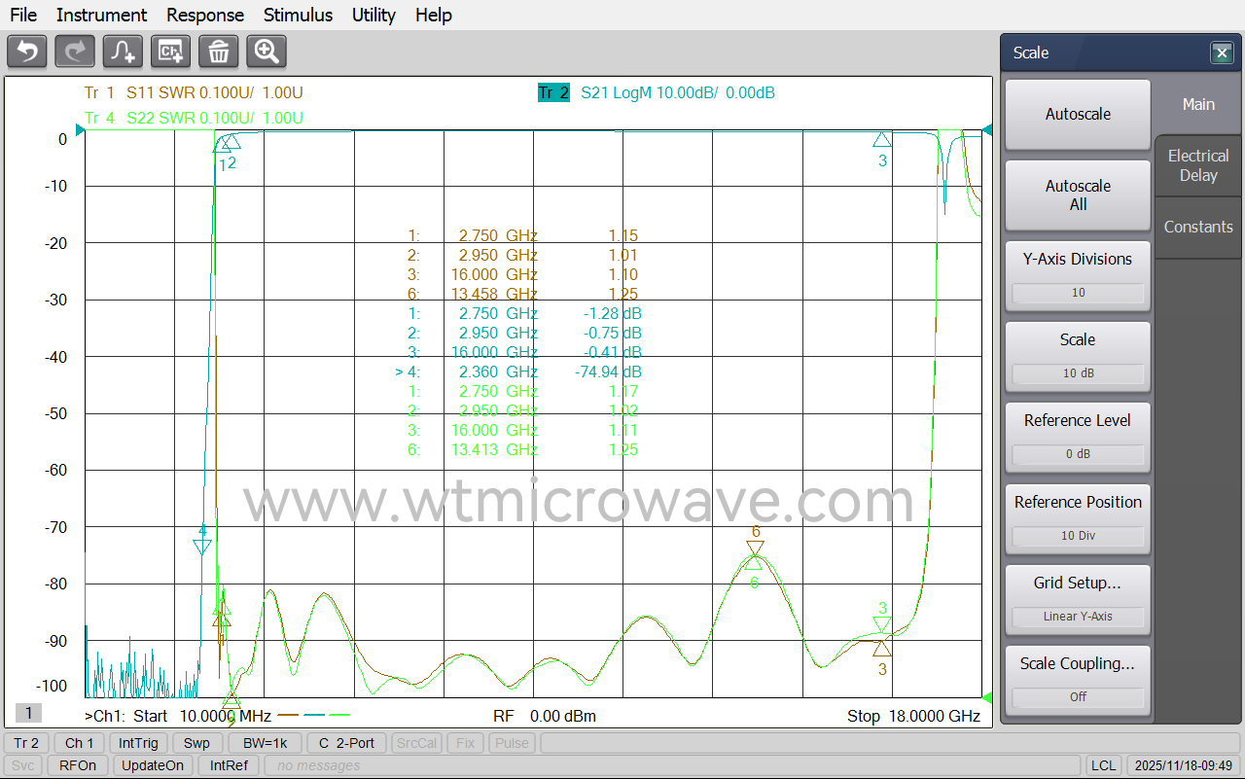Click the Ch 1 status bar button
This screenshot has width=1245, height=779.
point(80,743)
